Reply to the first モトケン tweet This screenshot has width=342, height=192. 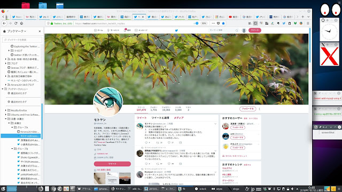(x=146, y=142)
